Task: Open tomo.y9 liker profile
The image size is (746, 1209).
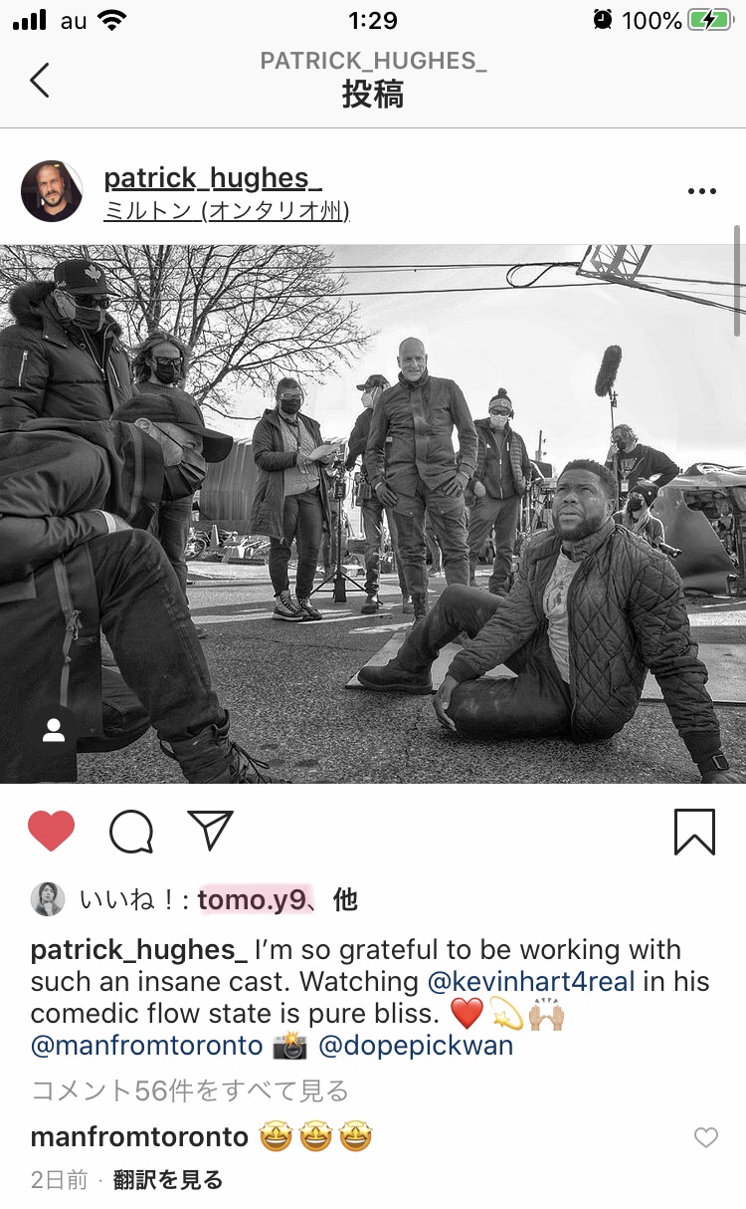Action: [x=255, y=899]
